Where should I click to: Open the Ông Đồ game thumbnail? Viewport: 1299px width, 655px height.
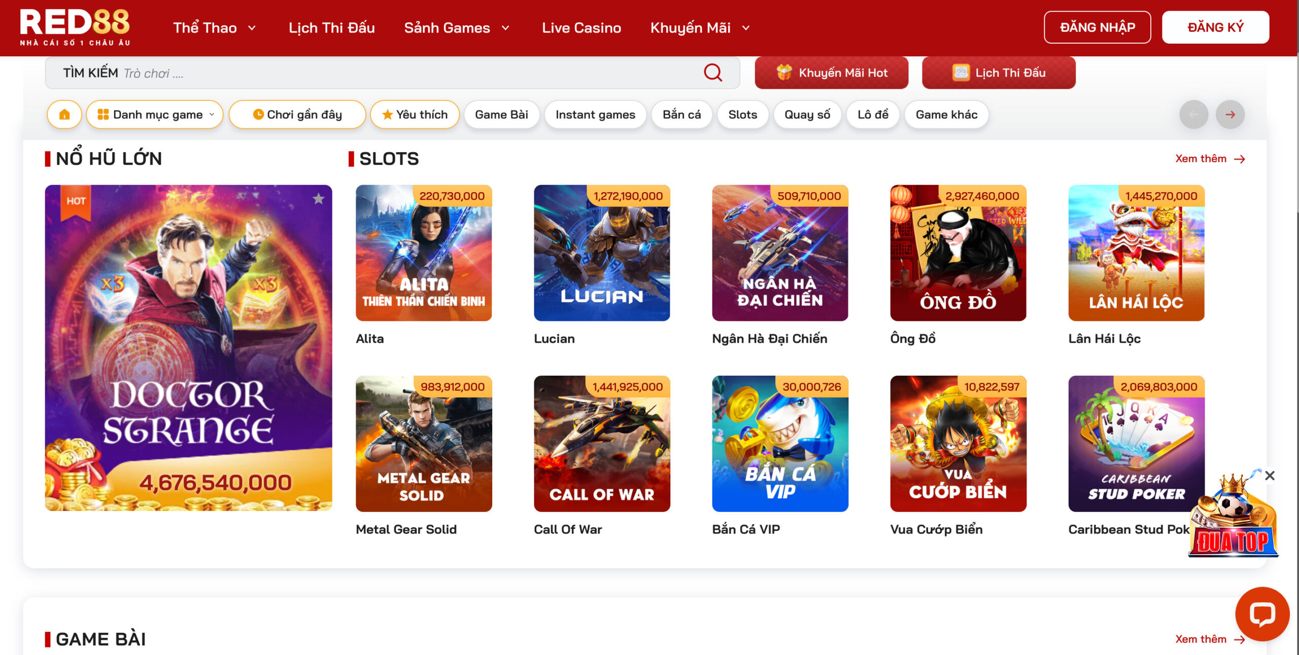click(958, 253)
